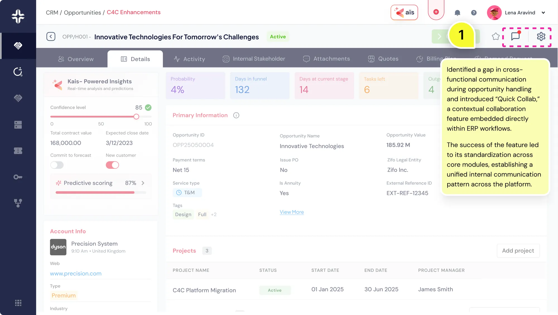The image size is (558, 315).
Task: Click the C4C Platform Migration project row
Action: coord(356,290)
